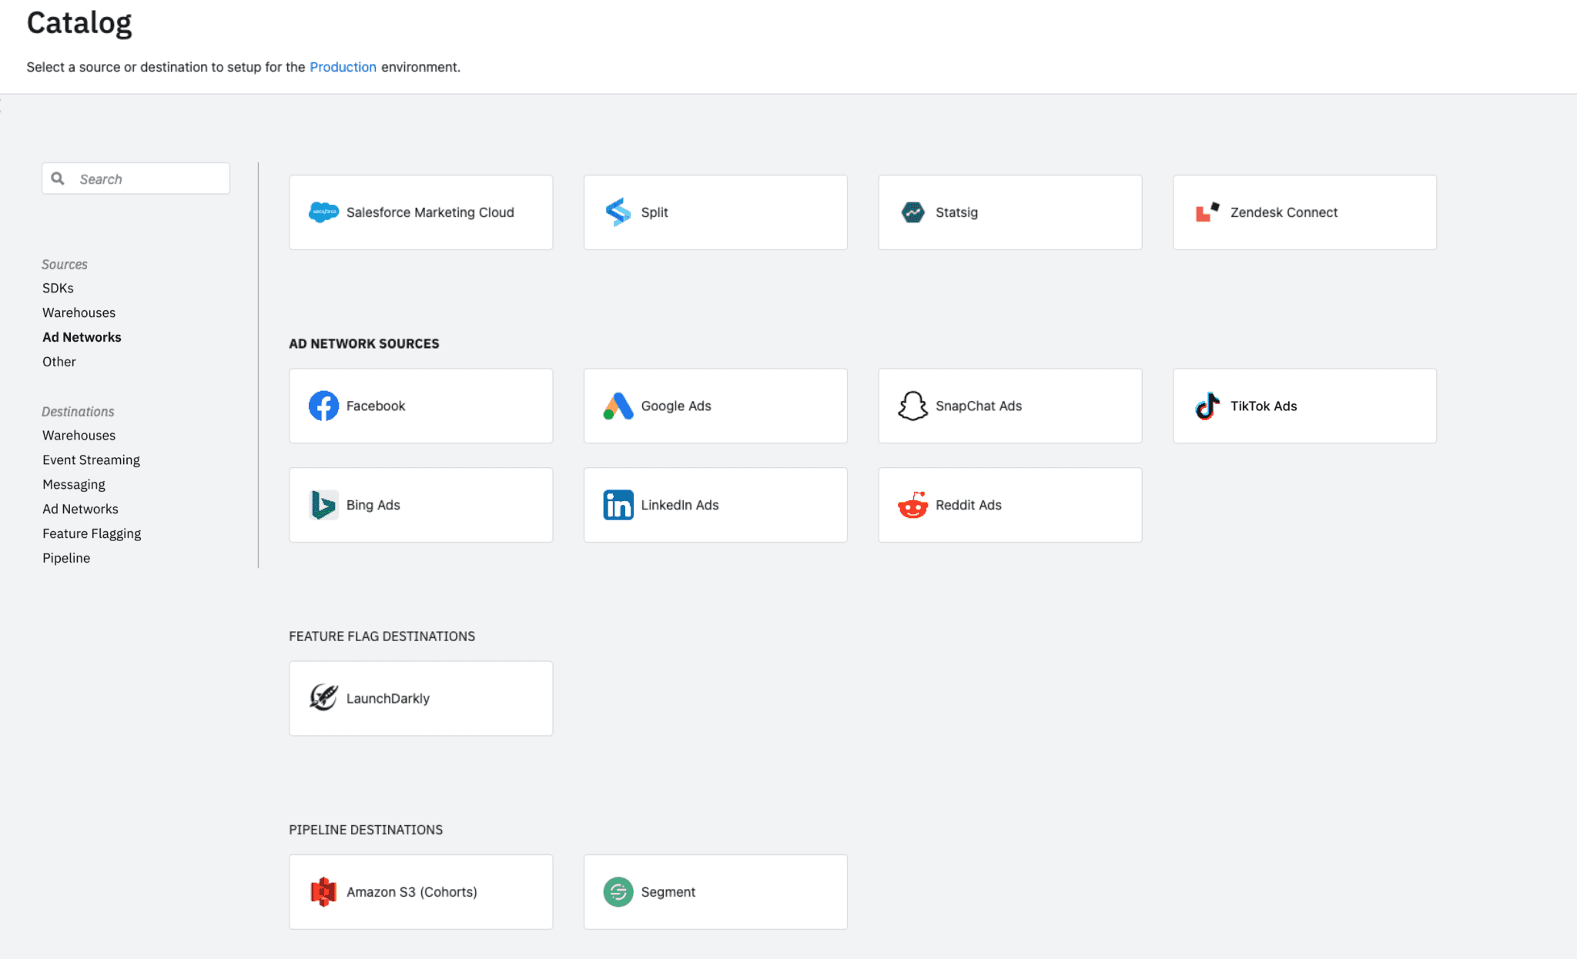1577x959 pixels.
Task: Select the SnapChat Ads source
Action: 1009,406
